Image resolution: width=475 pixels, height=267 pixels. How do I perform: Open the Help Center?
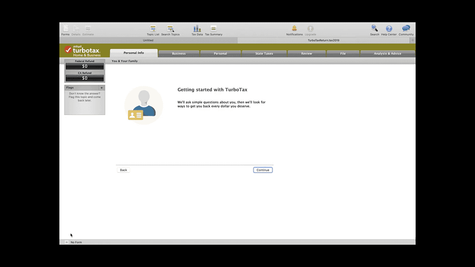(389, 30)
